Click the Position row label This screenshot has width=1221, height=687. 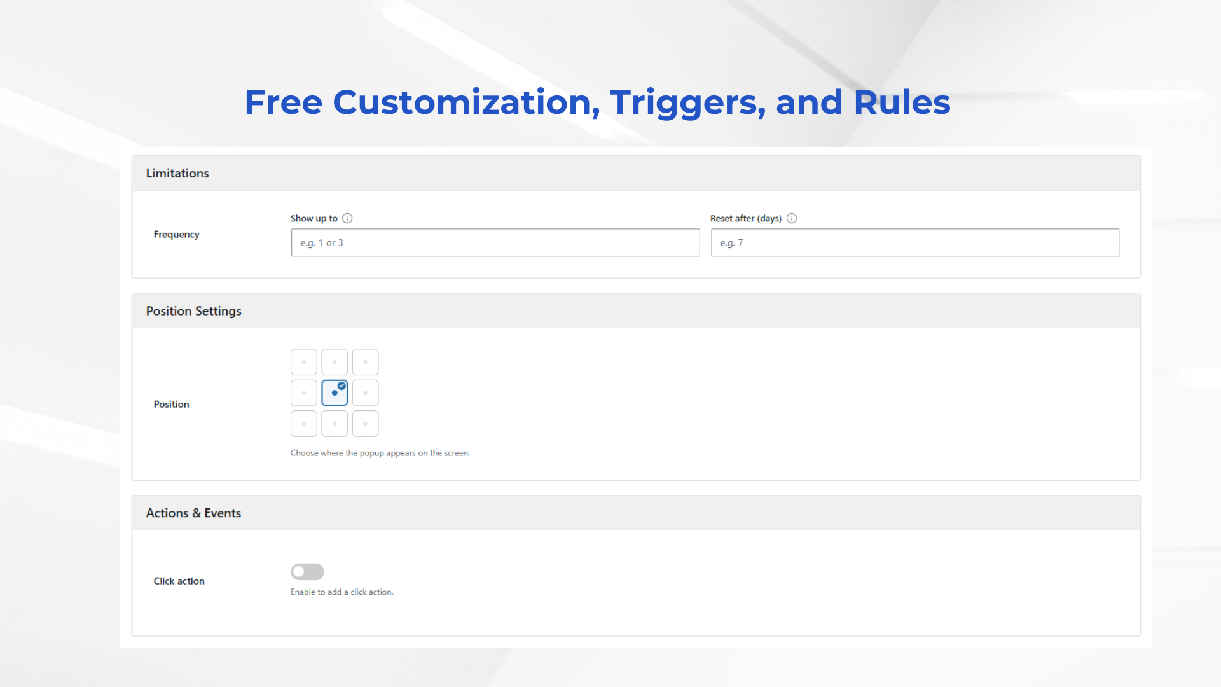point(171,405)
